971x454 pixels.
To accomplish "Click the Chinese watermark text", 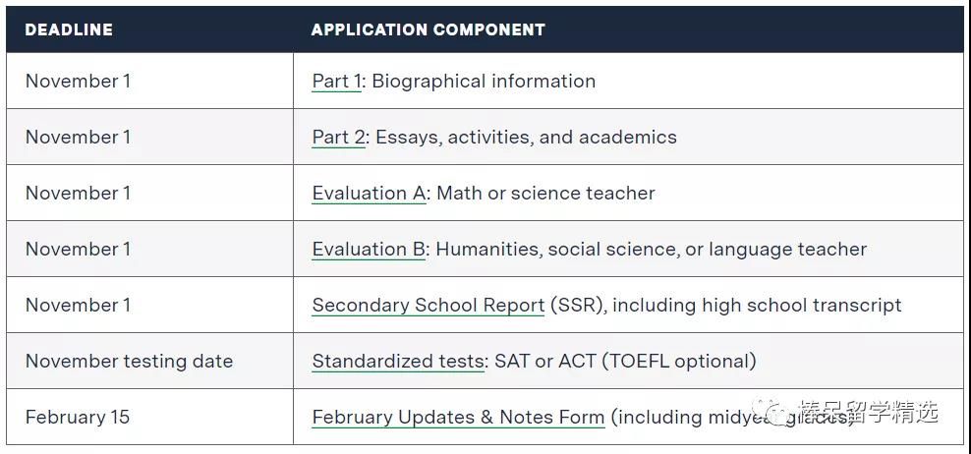I will [868, 412].
